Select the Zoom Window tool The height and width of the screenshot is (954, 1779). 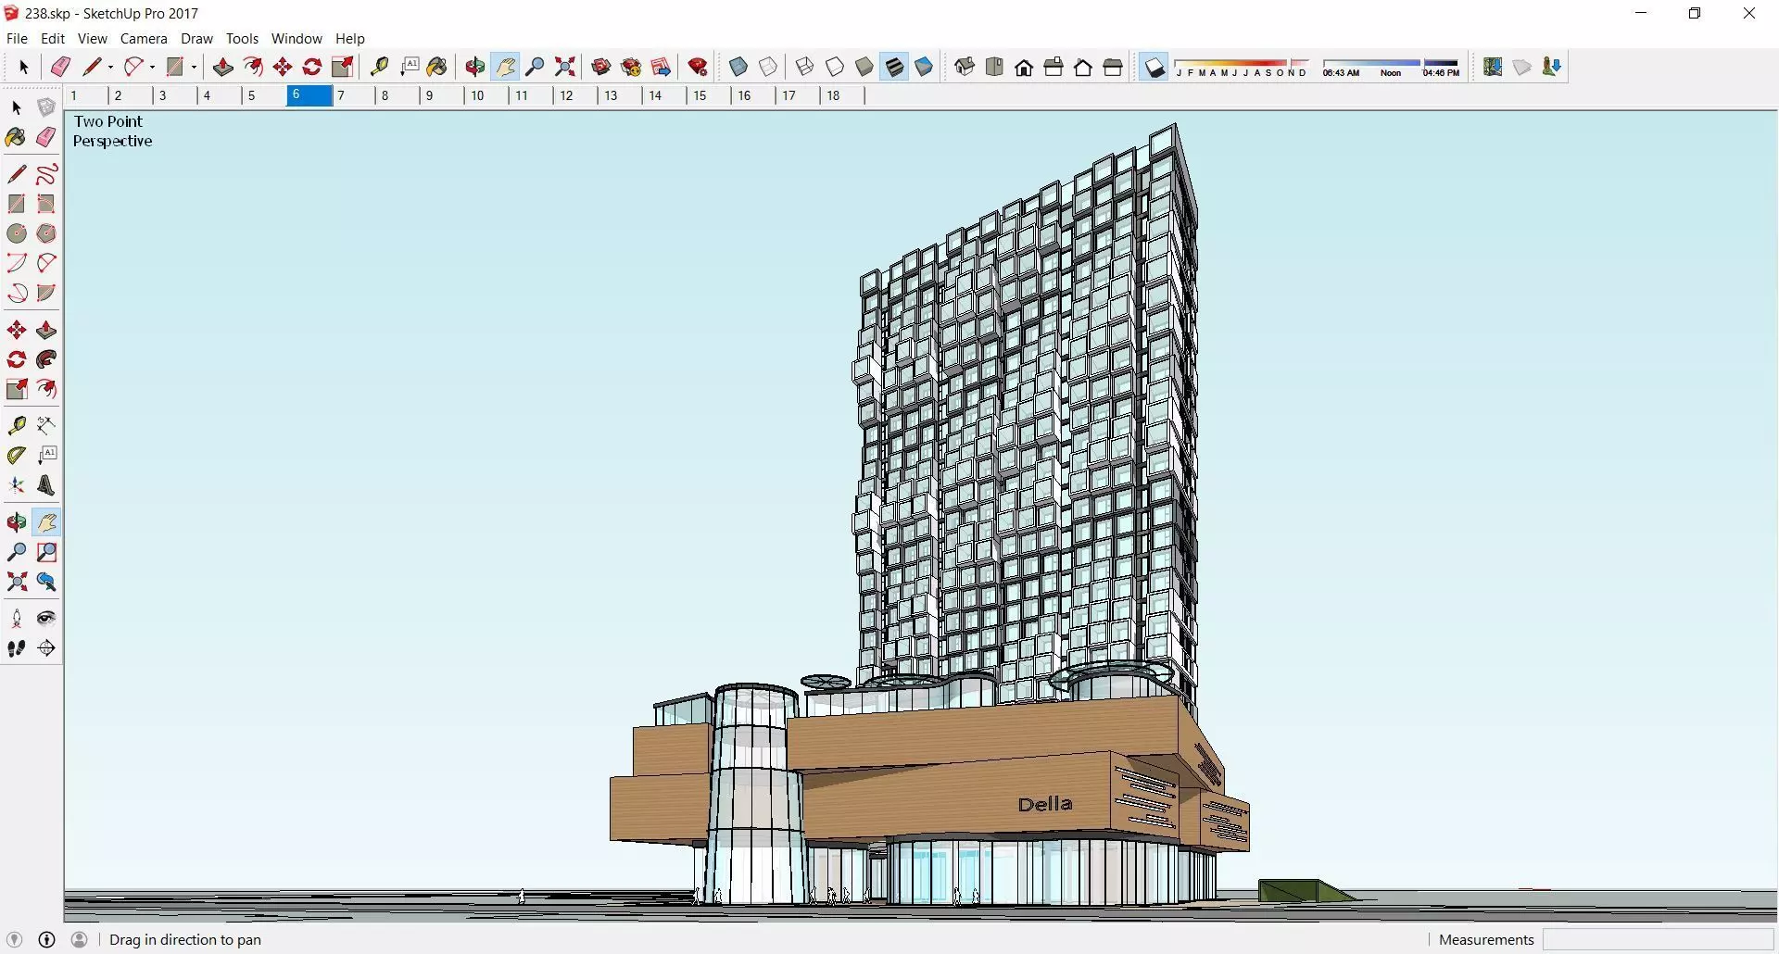tap(46, 552)
